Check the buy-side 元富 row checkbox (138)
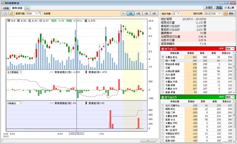This screenshot has height=144, width=237. (163, 68)
